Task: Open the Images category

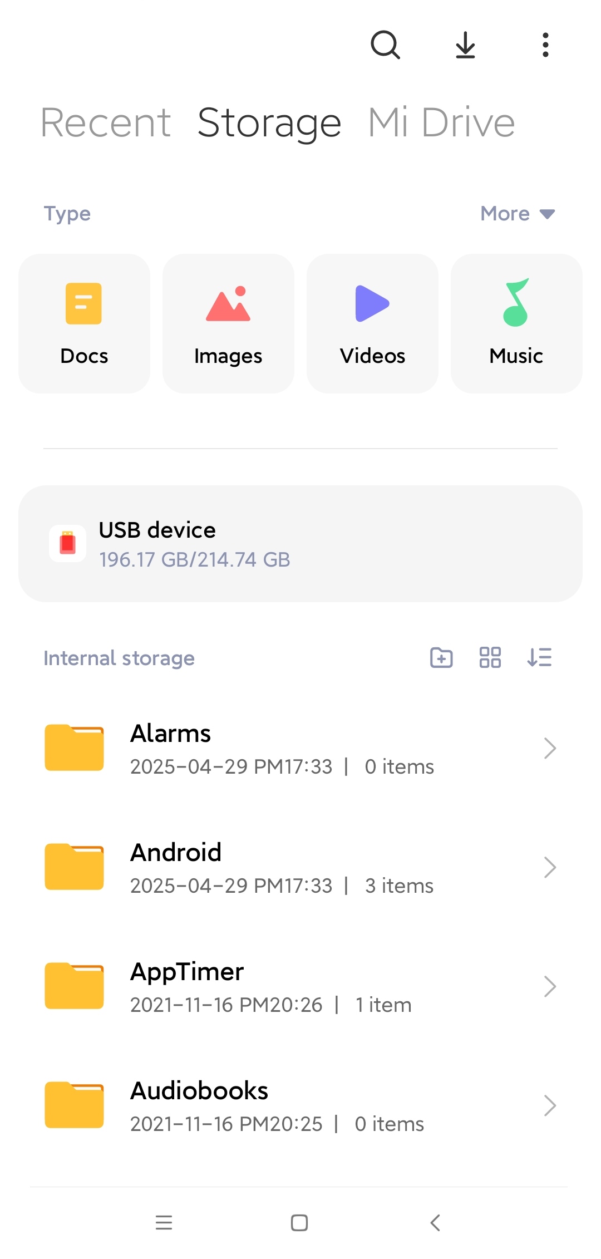Action: pos(228,323)
